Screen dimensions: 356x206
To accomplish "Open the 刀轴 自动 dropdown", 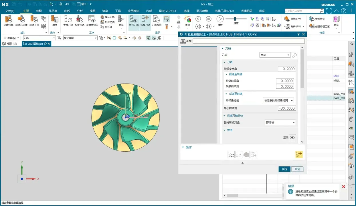I will coord(275,55).
